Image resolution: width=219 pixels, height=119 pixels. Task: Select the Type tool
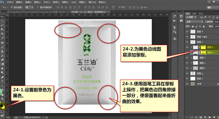[2, 81]
